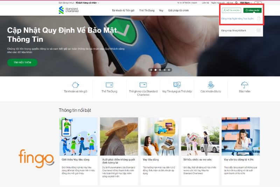Open the Liên hệ link
Screen dimensions: 280x187
click(x=205, y=3)
